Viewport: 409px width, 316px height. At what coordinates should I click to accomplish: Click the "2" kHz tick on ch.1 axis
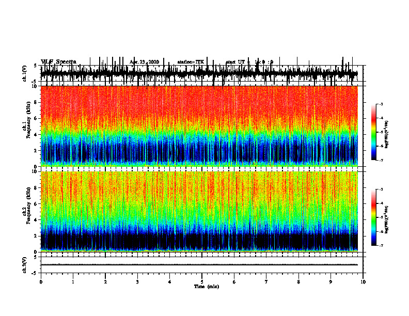pyautogui.click(x=36, y=150)
